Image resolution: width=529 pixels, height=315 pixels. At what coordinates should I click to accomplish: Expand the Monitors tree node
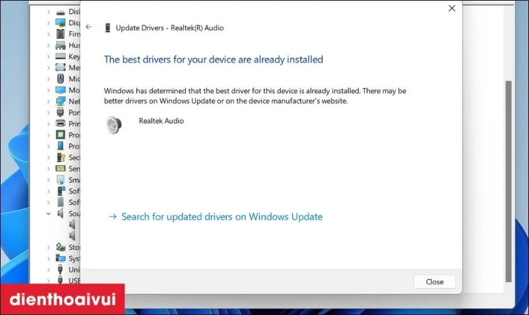coord(48,90)
